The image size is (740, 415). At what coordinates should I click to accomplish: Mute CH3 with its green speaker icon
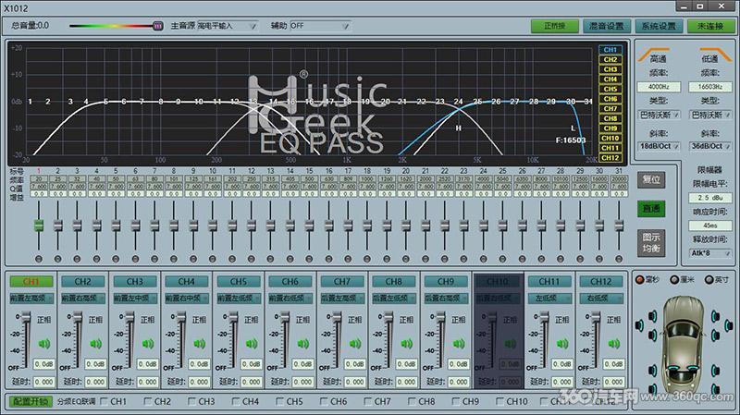click(x=148, y=344)
